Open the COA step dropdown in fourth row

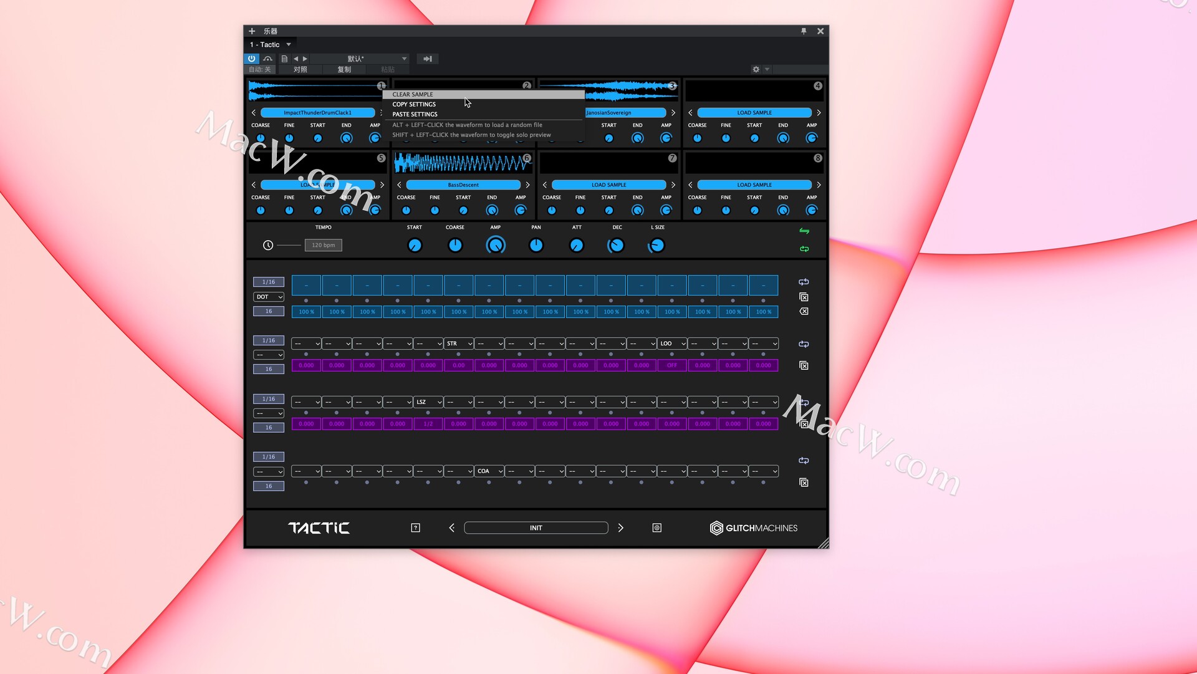pos(489,471)
